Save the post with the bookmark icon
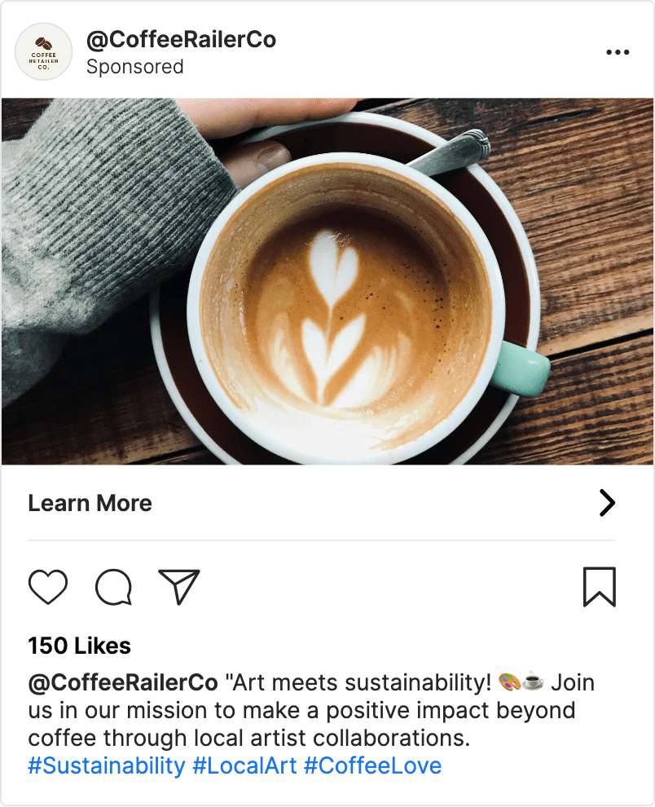 pos(600,587)
